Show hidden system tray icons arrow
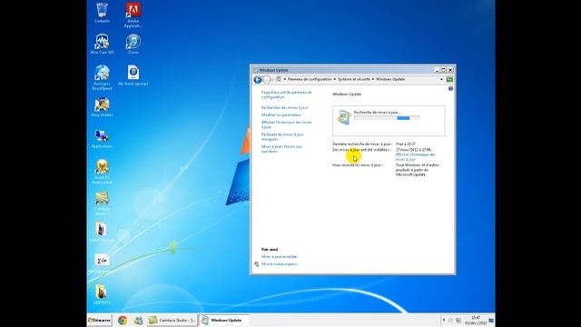The image size is (581, 327). 444,320
